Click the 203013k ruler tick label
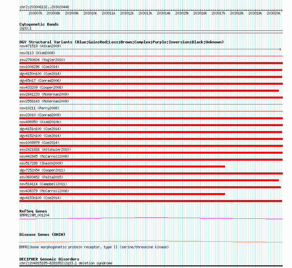 pos(145,13)
